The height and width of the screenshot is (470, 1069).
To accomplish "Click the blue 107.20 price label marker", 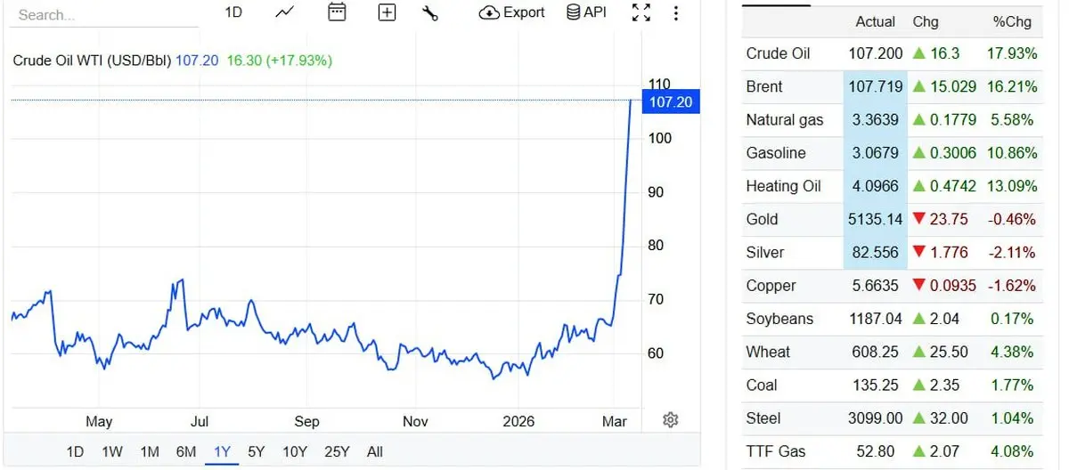I will coord(671,101).
